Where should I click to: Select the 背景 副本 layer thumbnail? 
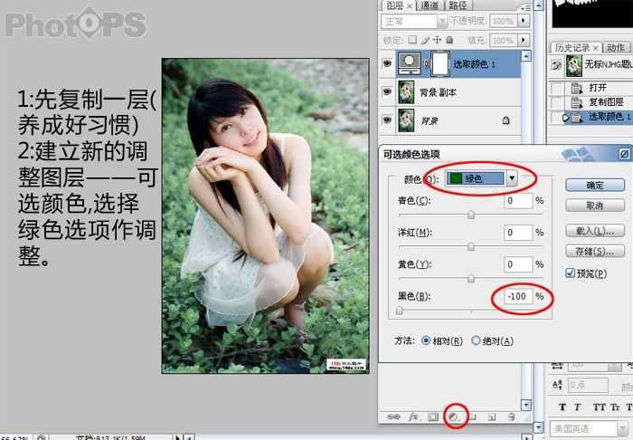point(406,91)
